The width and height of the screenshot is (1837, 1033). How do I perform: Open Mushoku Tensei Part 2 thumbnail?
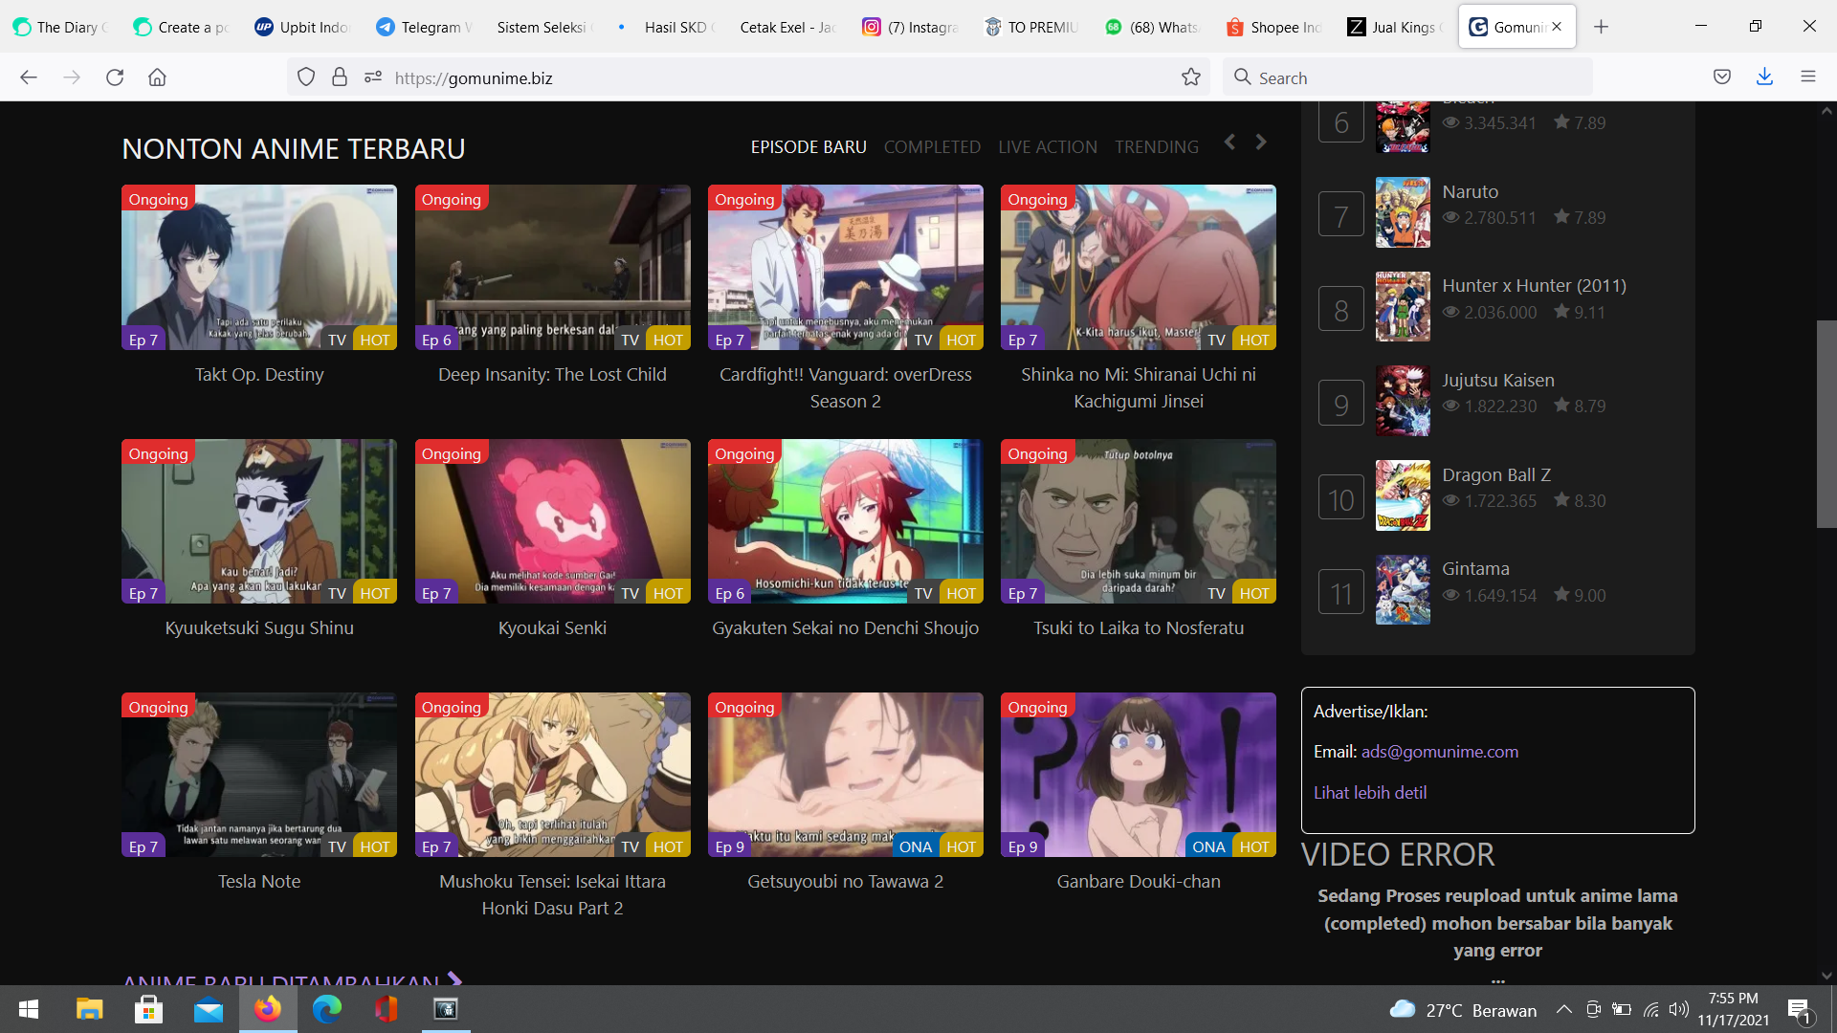point(552,775)
